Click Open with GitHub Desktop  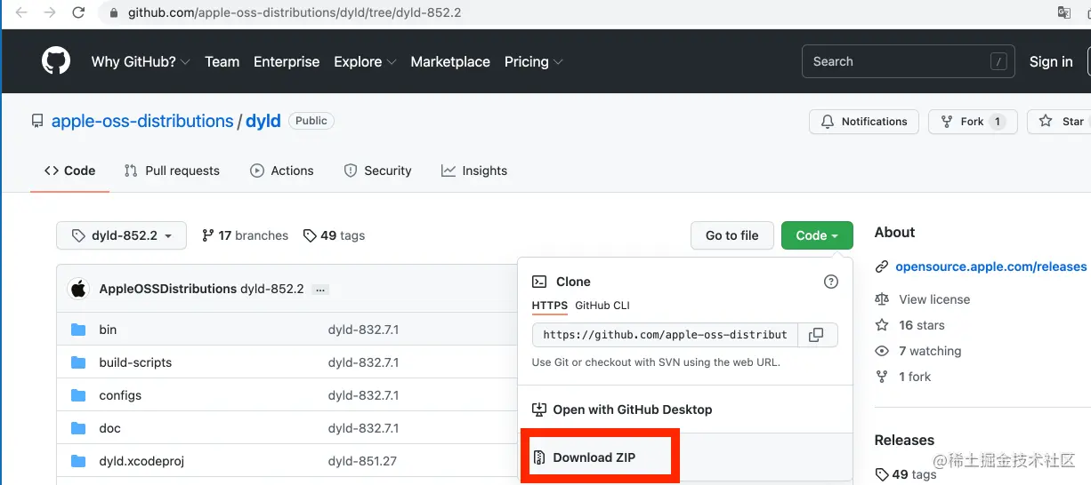click(x=623, y=409)
